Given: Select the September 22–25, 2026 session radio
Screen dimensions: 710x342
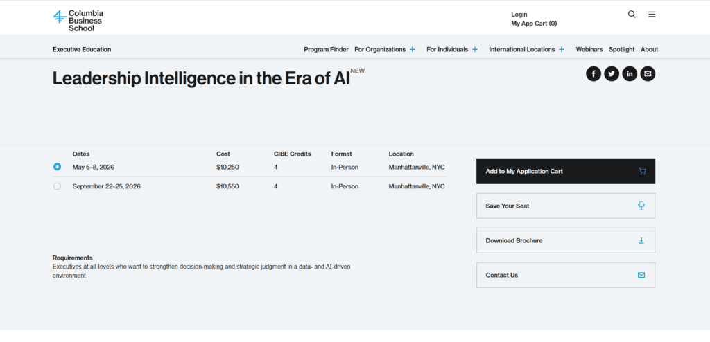Looking at the screenshot, I should 57,186.
